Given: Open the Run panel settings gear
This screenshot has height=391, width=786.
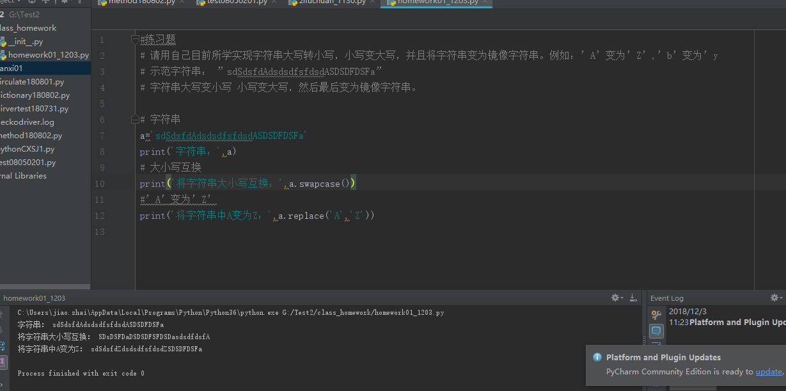Looking at the screenshot, I should (x=616, y=298).
